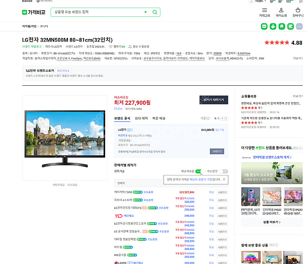Expand 쇼핑몰리뷰 with 더보기

point(298,96)
